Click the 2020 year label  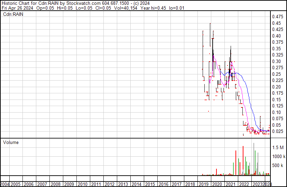(217, 184)
